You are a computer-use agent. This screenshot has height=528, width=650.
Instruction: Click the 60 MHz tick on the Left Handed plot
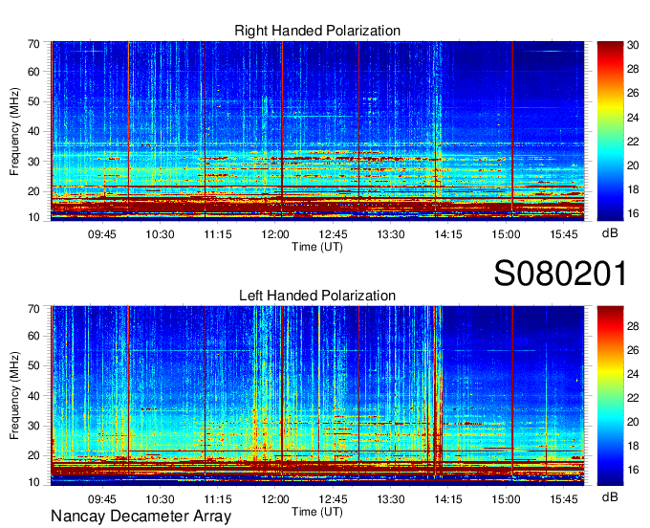pyautogui.click(x=33, y=336)
